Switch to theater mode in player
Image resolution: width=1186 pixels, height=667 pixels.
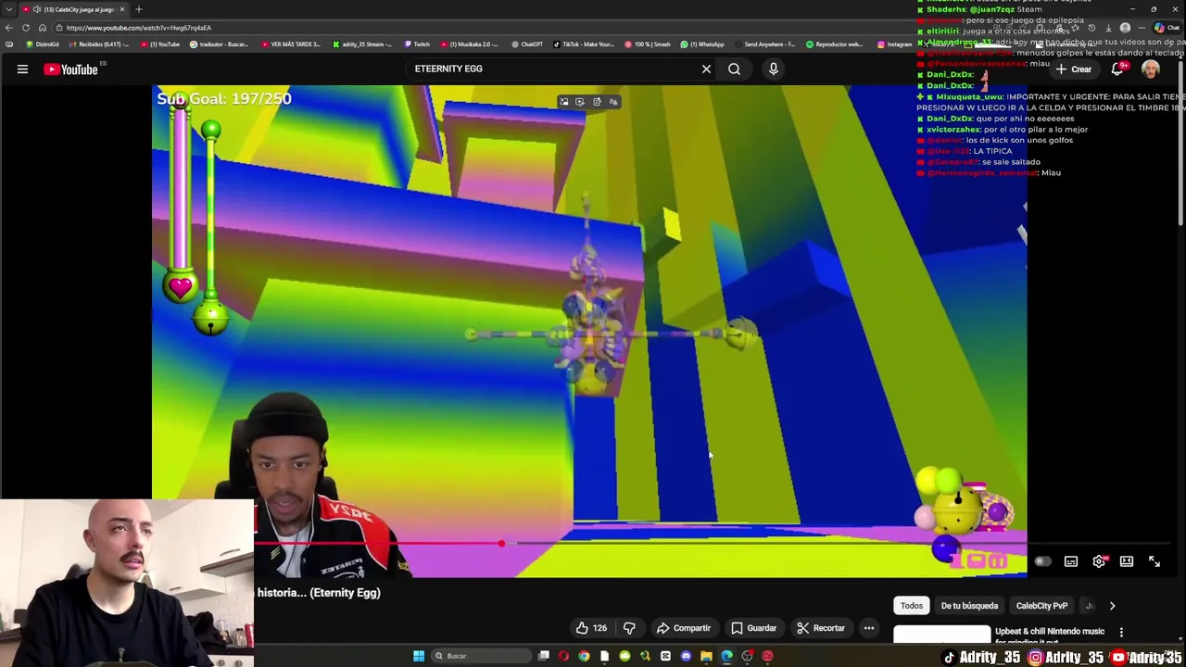[x=1127, y=561]
